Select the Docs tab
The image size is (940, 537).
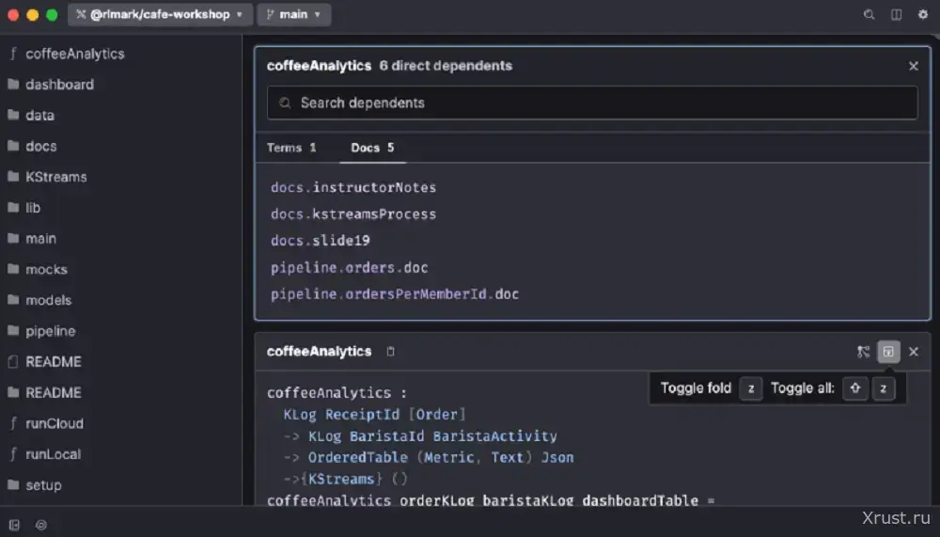point(372,148)
